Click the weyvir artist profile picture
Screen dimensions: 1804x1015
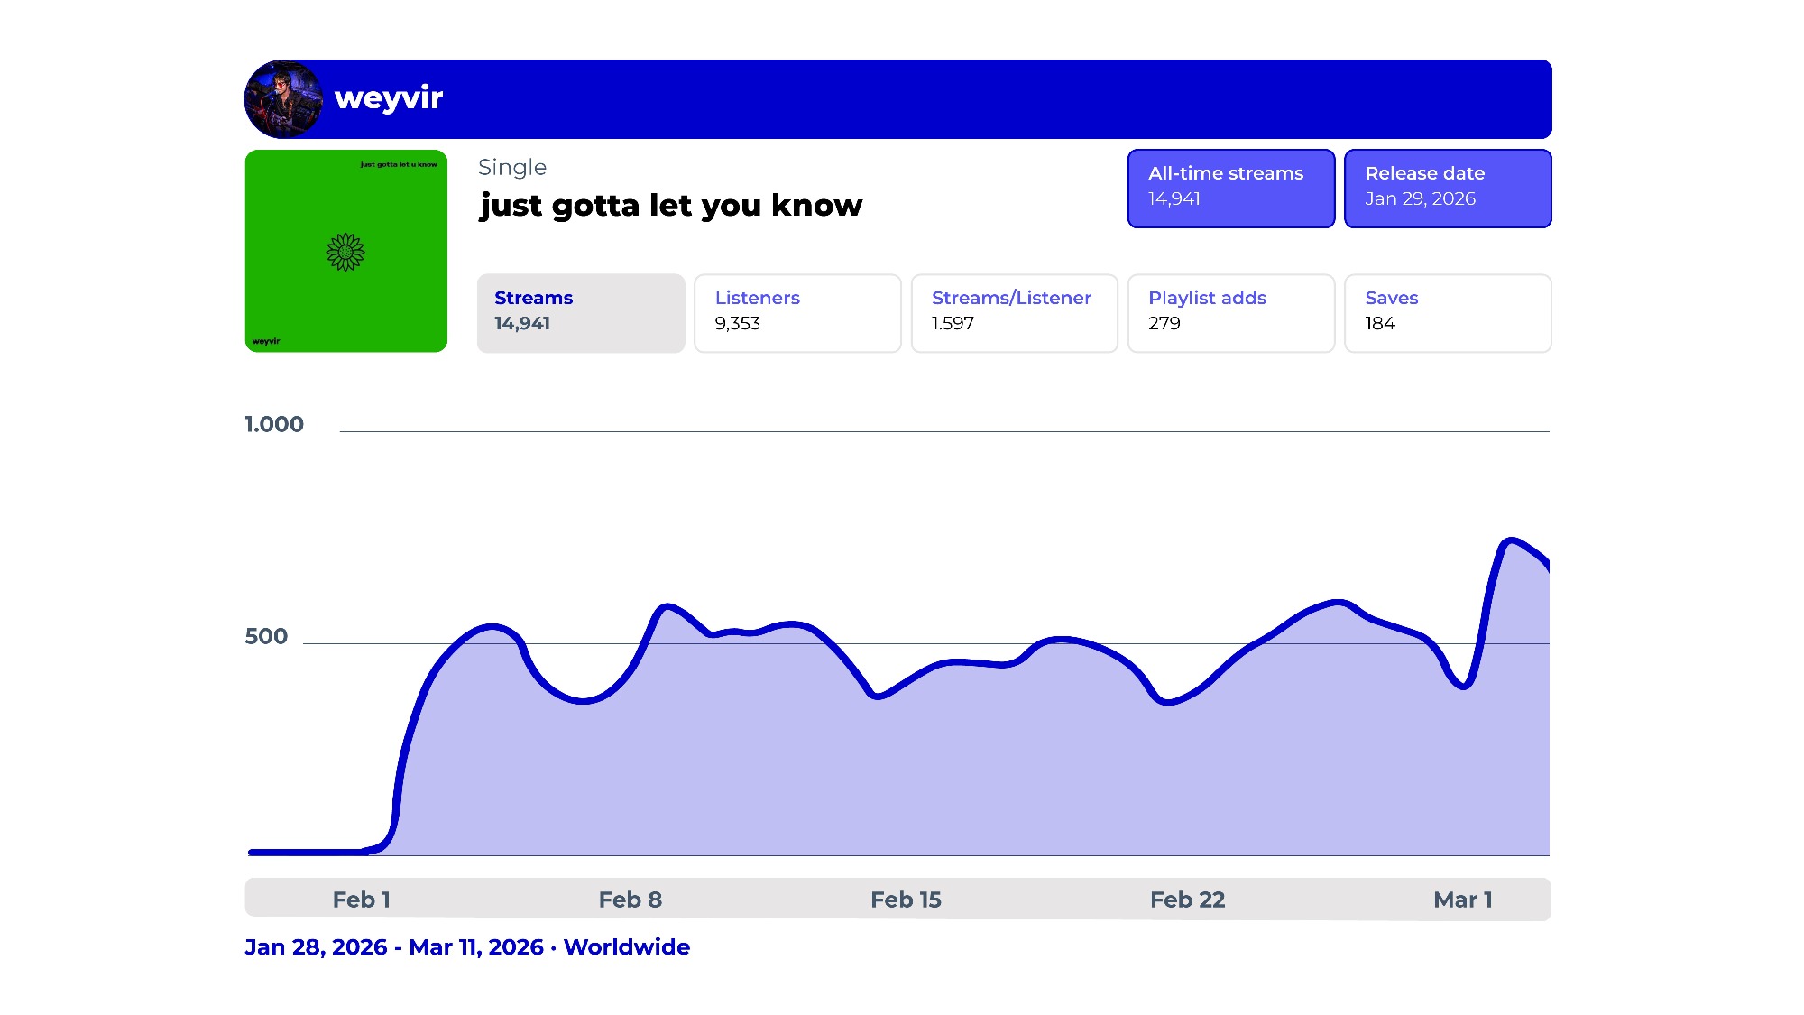[x=283, y=99]
